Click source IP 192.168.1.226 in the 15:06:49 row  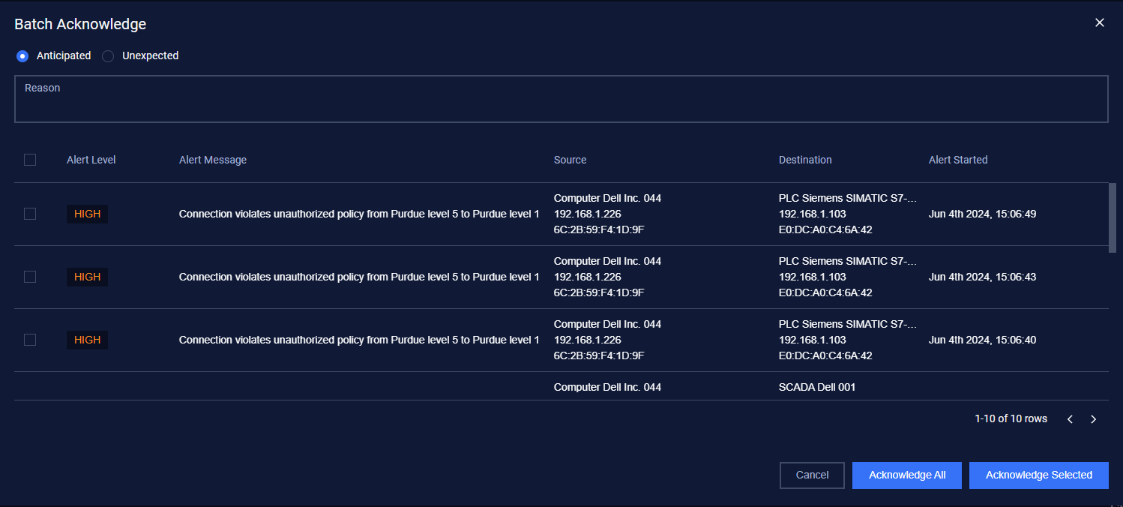[x=587, y=214]
